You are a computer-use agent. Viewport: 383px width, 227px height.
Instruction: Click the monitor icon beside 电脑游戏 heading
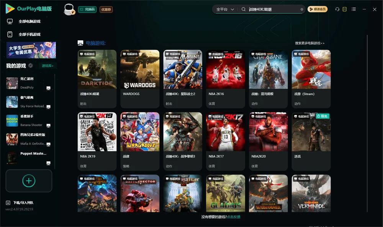(80, 43)
